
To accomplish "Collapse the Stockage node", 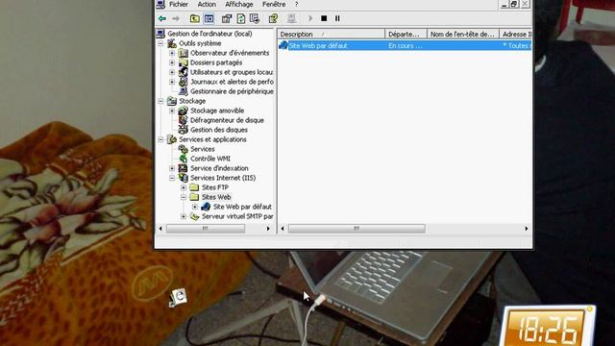I will point(160,101).
